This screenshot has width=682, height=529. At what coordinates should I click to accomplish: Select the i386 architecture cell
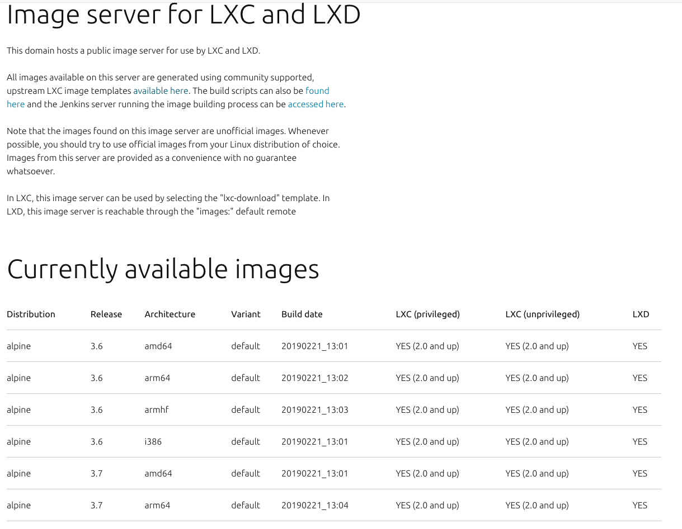pos(153,441)
